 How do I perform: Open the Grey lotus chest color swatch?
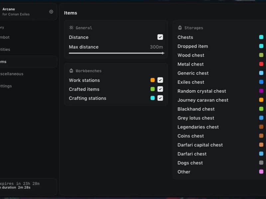261,118
